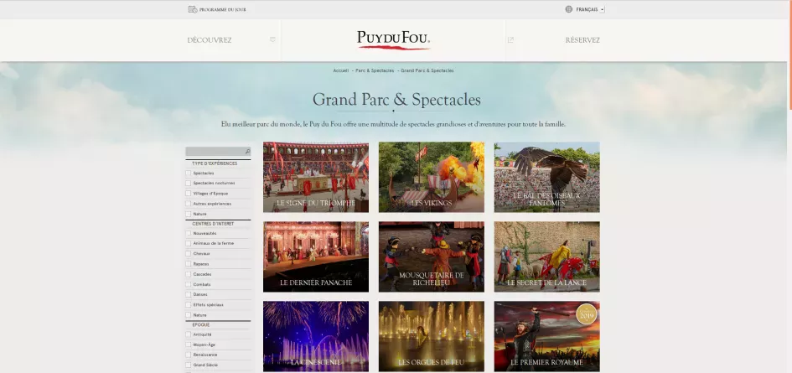
Task: Open the Le Signe du Triomphe card
Action: tap(316, 177)
